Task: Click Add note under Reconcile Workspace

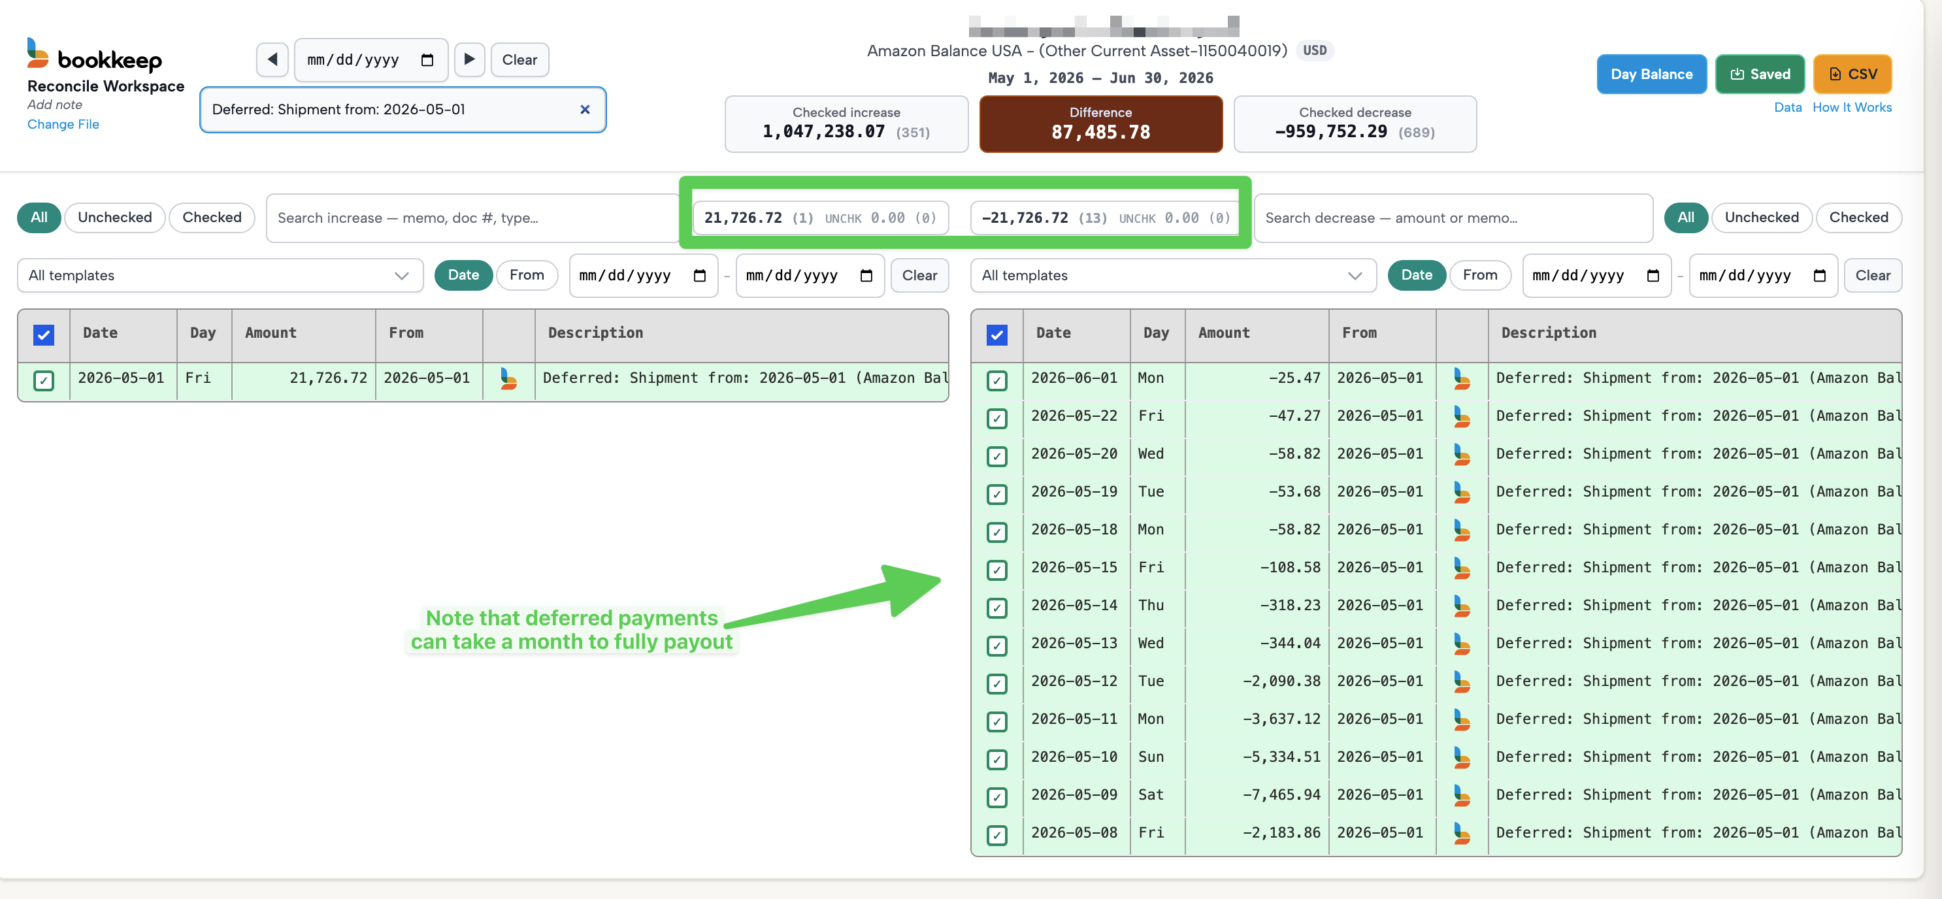Action: [55, 105]
